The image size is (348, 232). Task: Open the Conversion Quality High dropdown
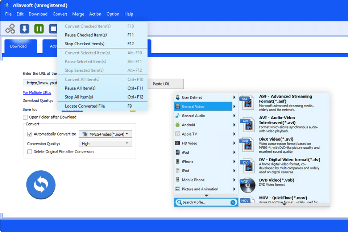(105, 144)
